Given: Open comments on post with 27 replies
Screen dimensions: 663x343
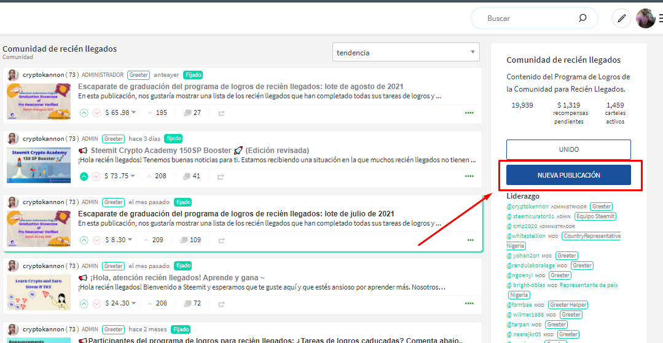Looking at the screenshot, I should pyautogui.click(x=192, y=112).
